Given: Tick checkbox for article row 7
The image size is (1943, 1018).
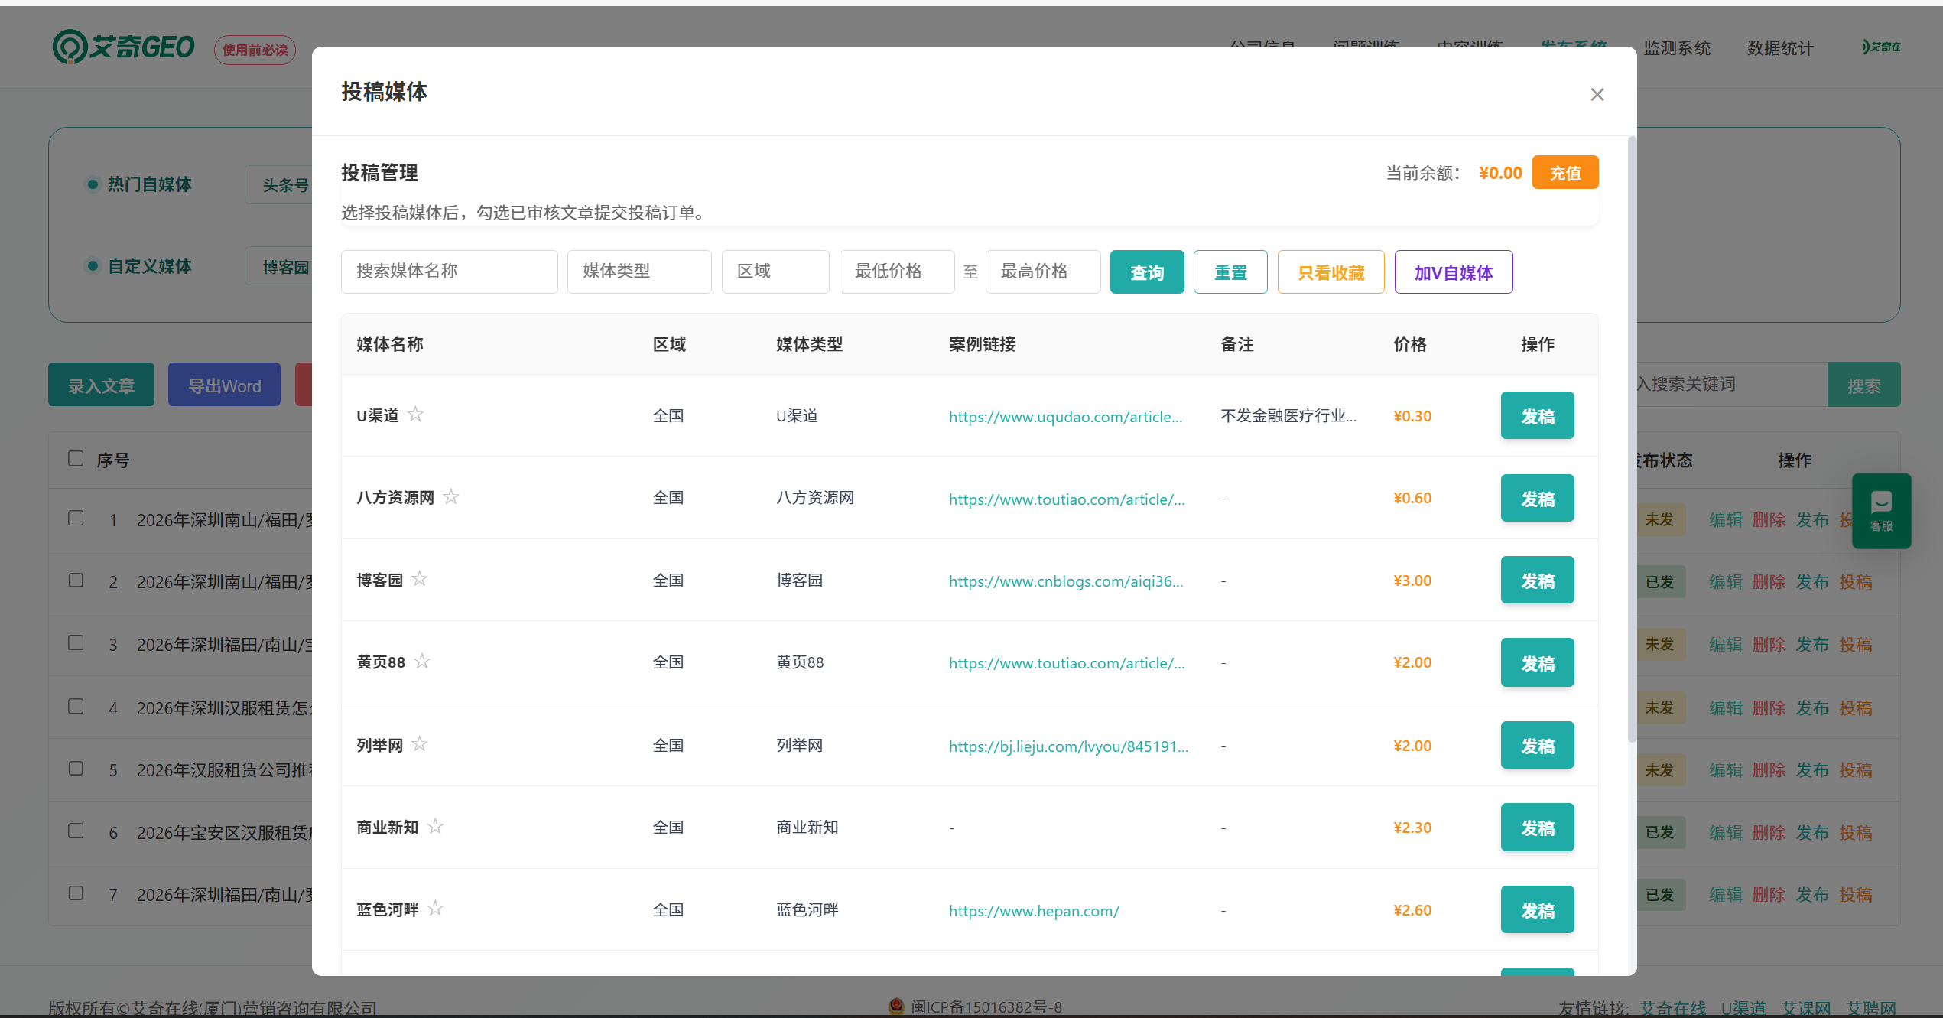Looking at the screenshot, I should 76,893.
